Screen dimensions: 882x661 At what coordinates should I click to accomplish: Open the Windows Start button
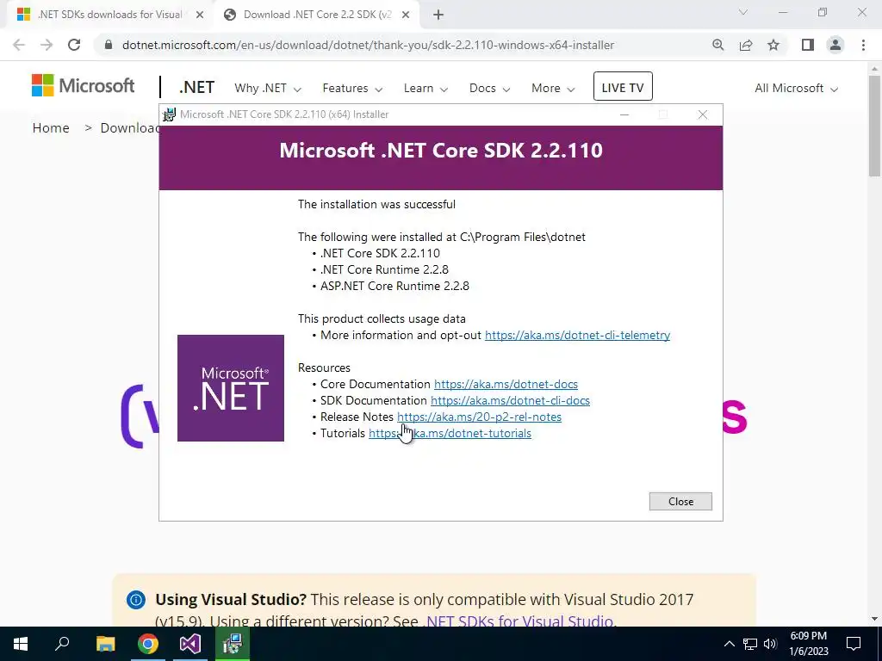(21, 644)
